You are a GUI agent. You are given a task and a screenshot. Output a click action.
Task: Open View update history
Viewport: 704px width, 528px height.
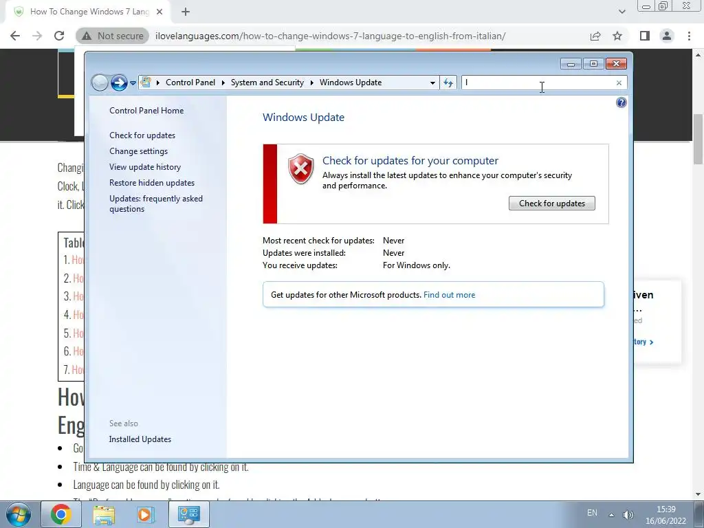[x=145, y=167]
